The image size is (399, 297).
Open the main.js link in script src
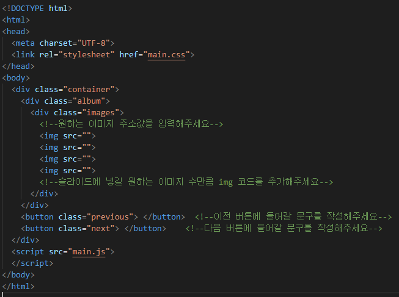(x=89, y=252)
